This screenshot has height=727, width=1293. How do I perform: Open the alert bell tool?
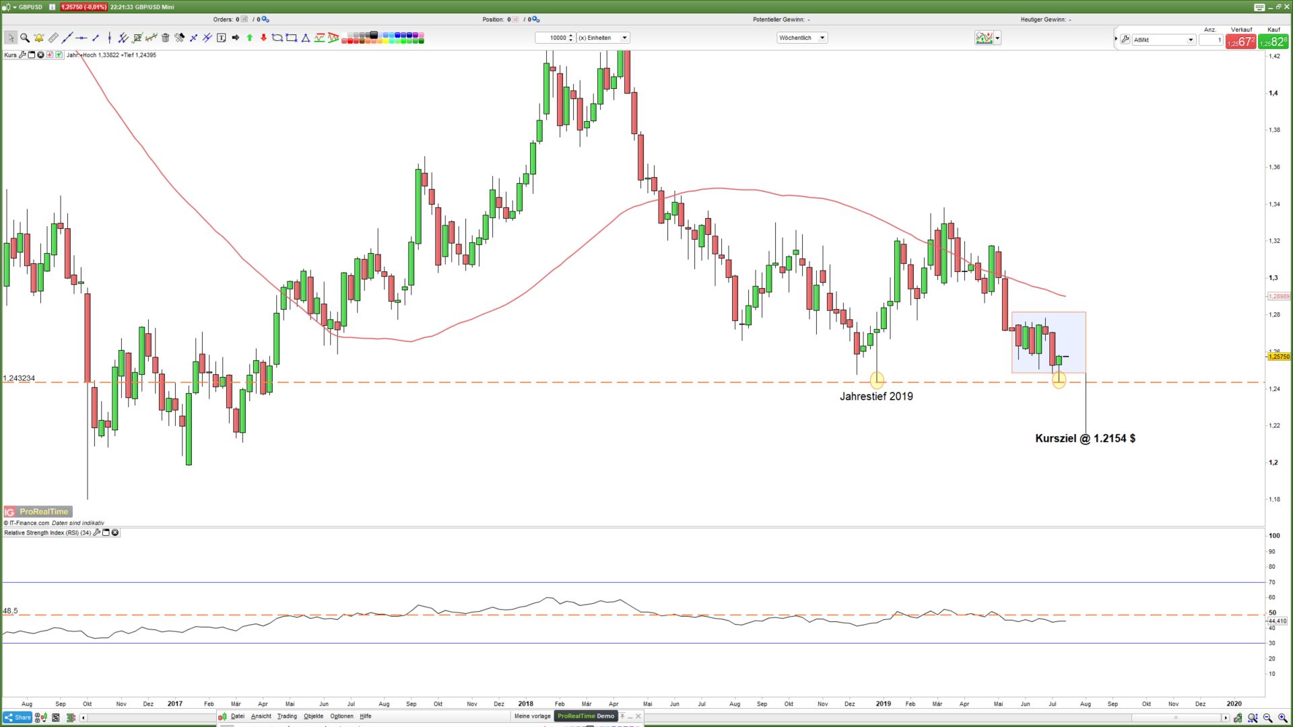click(39, 38)
